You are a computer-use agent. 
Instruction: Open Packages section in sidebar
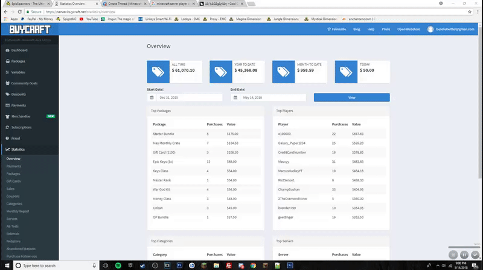click(18, 61)
